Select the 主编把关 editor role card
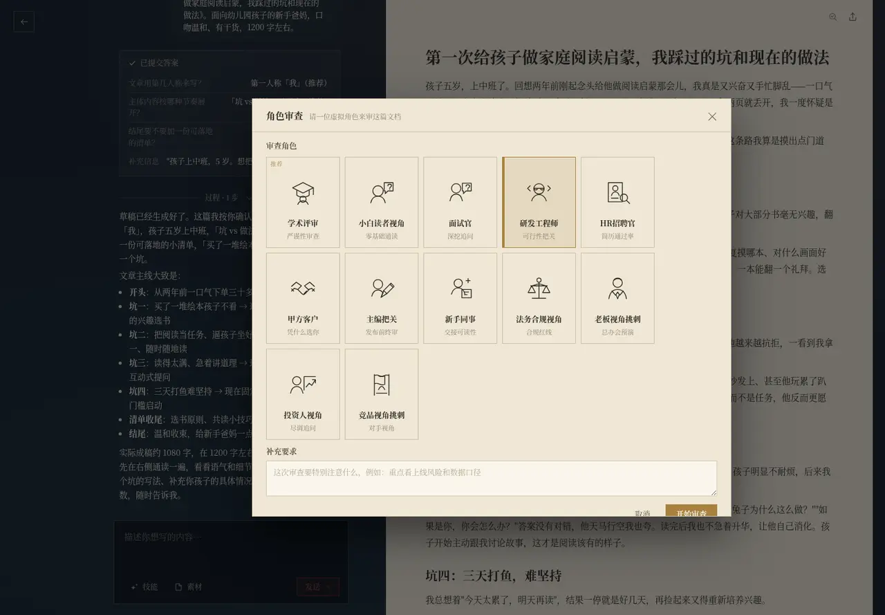This screenshot has width=885, height=615. pos(382,298)
